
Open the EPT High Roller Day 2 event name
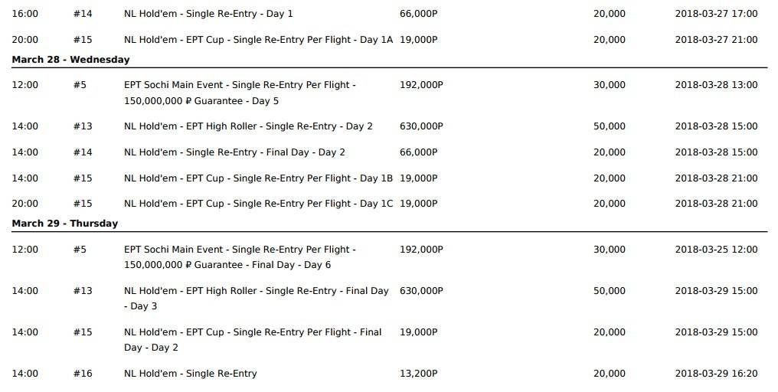(248, 126)
